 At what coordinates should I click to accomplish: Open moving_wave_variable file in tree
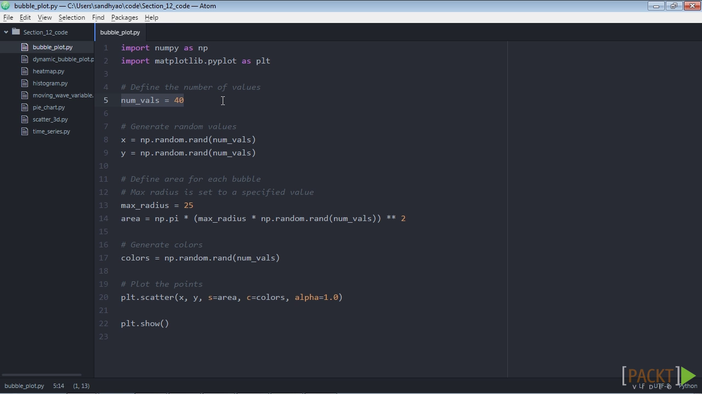[x=63, y=95]
